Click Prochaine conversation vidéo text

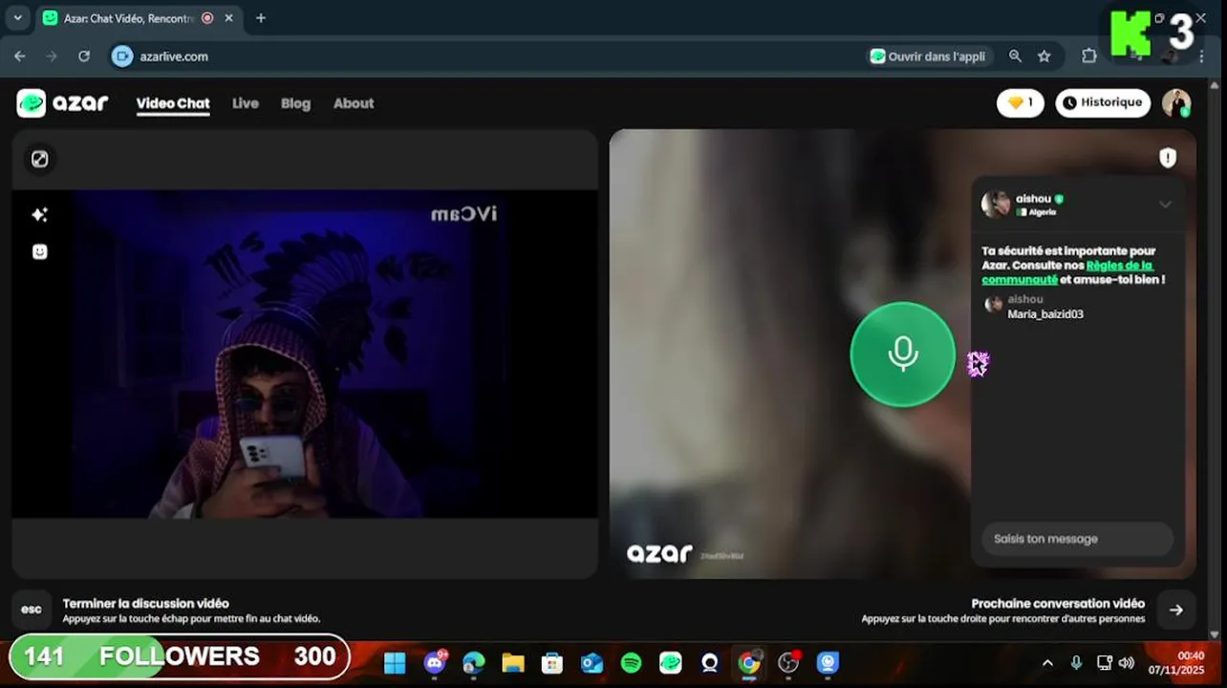1058,603
